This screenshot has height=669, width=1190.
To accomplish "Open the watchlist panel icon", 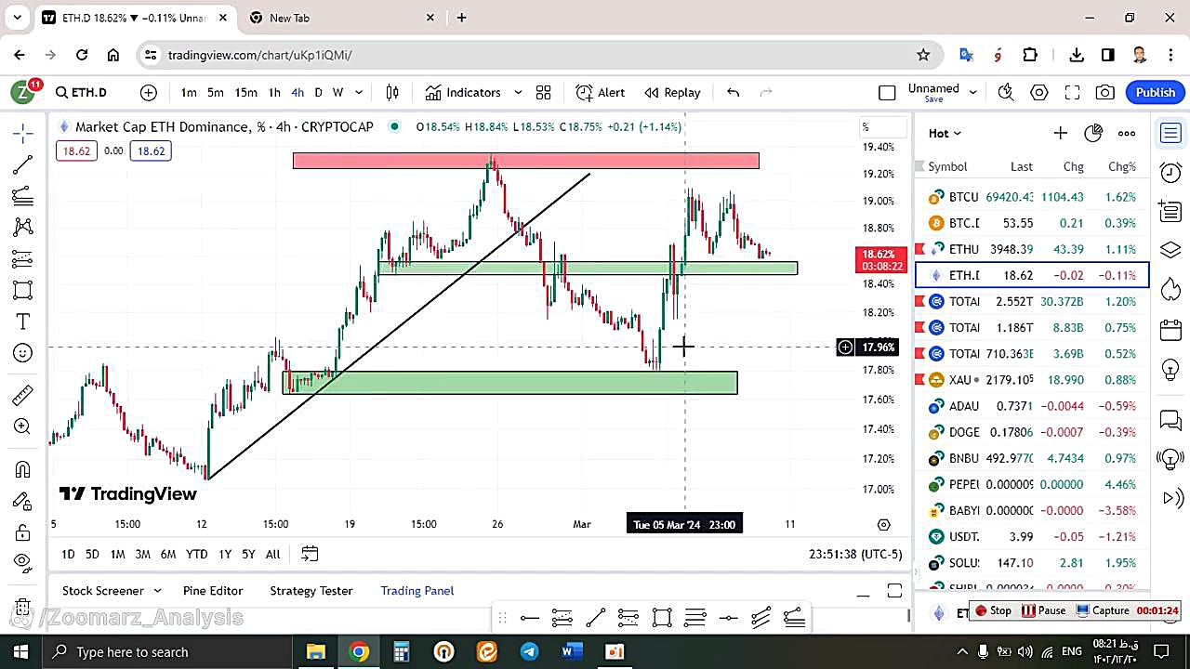I will 1170,133.
